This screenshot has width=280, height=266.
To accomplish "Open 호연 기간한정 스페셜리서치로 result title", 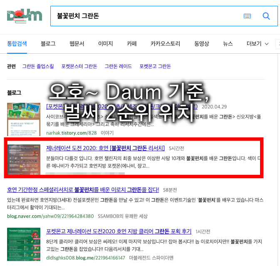I will click(83, 190).
